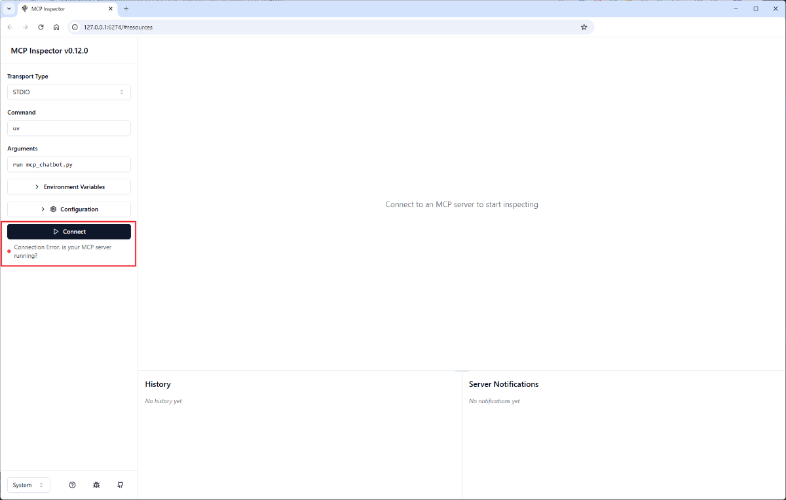Click the Server Notifications heading
This screenshot has height=500, width=786.
504,384
